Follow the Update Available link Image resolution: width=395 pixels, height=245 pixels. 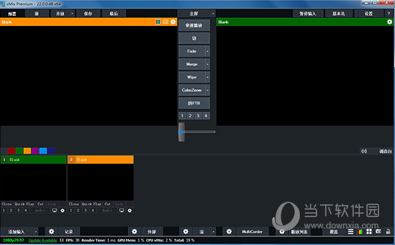click(x=43, y=240)
